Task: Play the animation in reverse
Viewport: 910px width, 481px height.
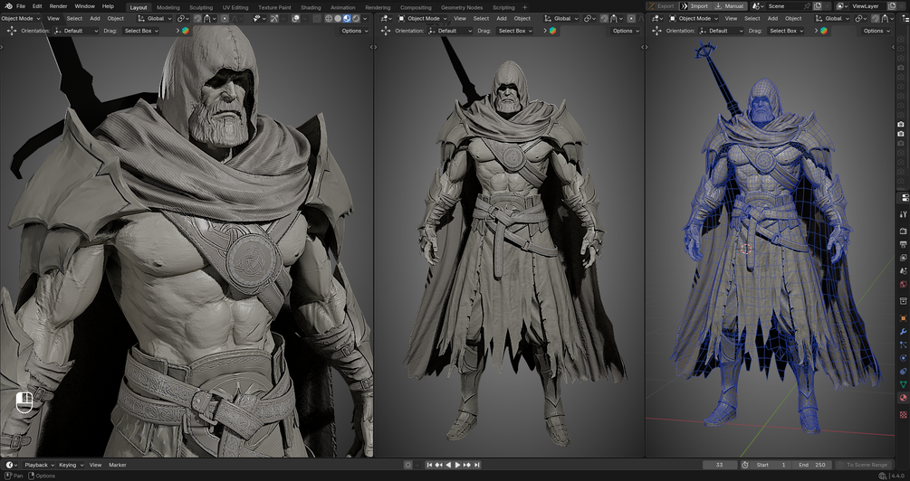Action: 447,465
